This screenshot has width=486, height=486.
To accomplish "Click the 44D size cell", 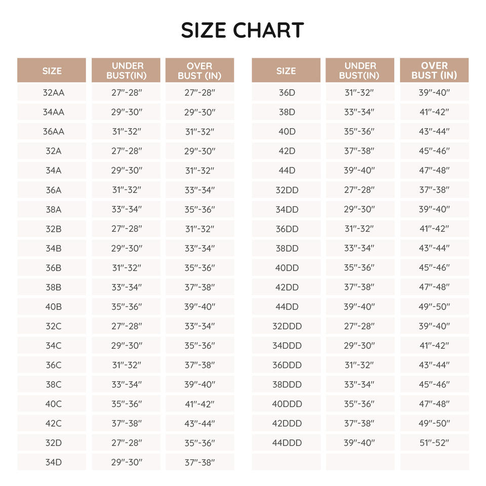I will pyautogui.click(x=286, y=170).
